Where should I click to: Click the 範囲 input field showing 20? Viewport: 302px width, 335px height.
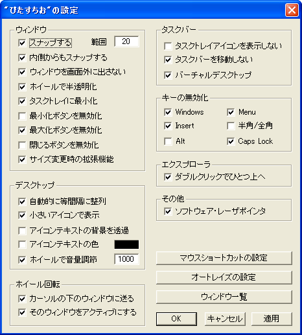(126, 41)
